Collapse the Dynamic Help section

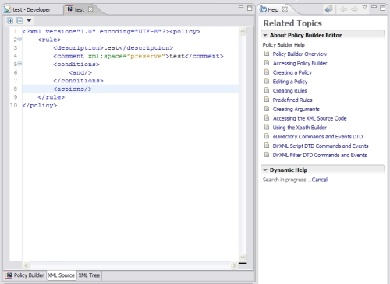tap(265, 170)
